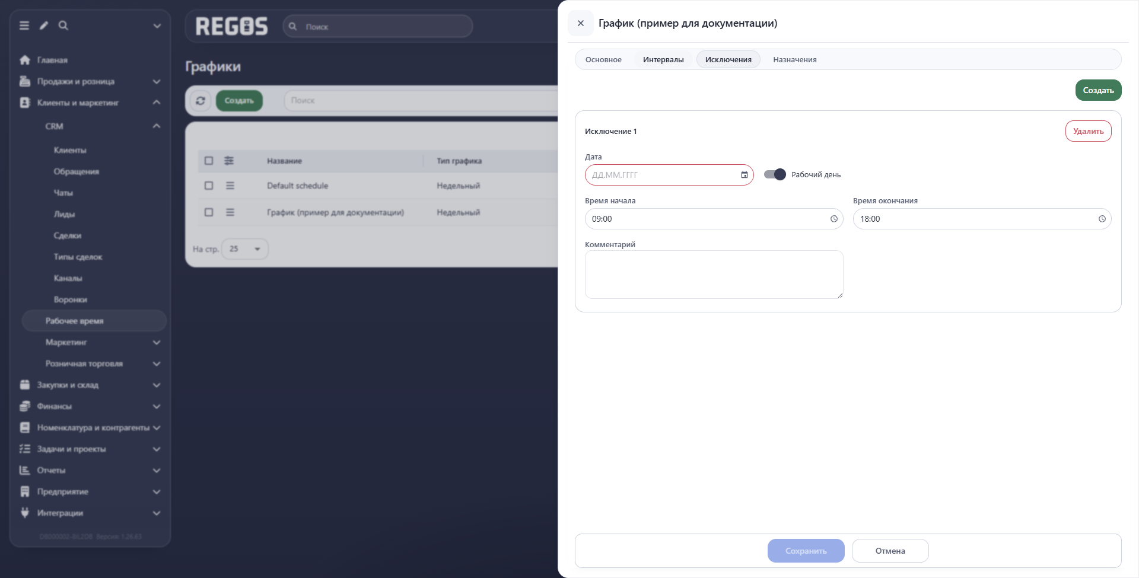
Task: Open row menu for График (пример для документации)
Action: [230, 212]
